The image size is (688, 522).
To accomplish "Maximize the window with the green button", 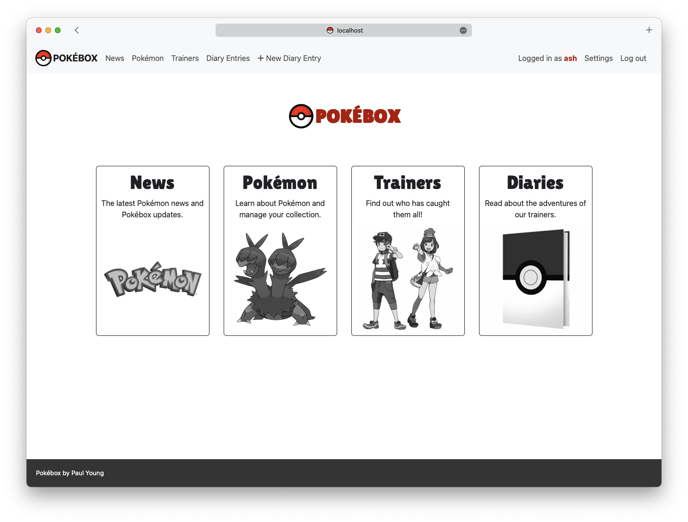I will (58, 30).
